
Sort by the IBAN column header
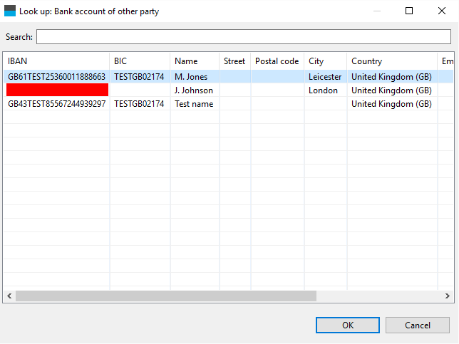pyautogui.click(x=56, y=61)
